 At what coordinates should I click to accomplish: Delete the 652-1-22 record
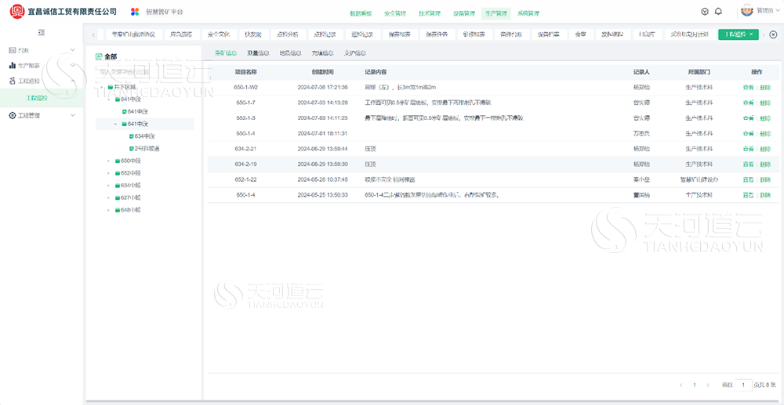[765, 179]
